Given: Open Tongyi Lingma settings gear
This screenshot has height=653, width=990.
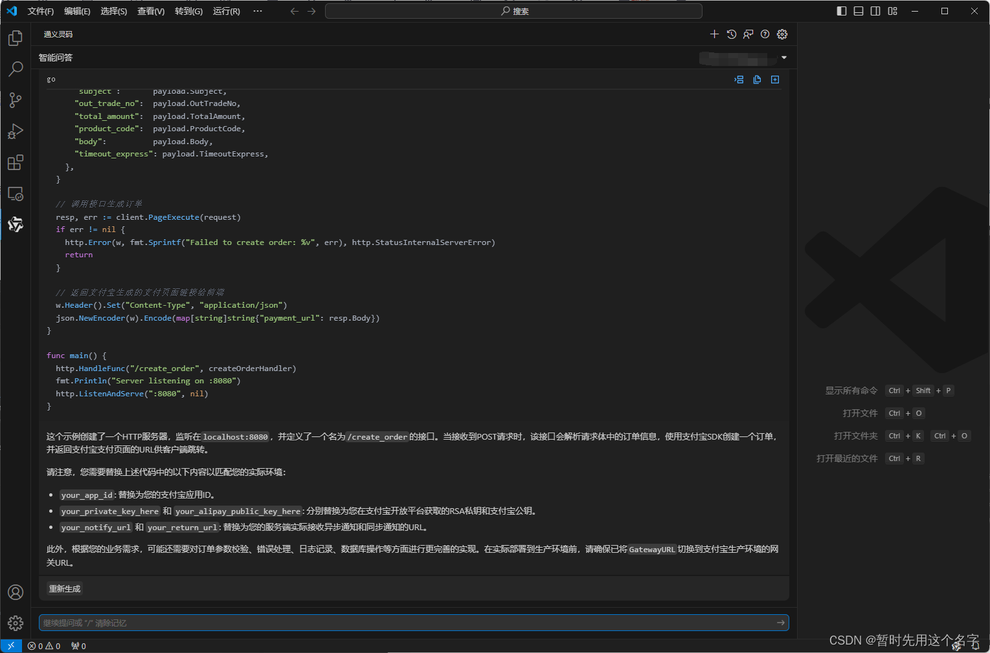Looking at the screenshot, I should (782, 34).
